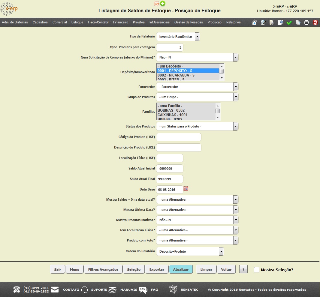The image size is (320, 297).
Task: Click the Código do Produto input field
Action: (x=179, y=137)
